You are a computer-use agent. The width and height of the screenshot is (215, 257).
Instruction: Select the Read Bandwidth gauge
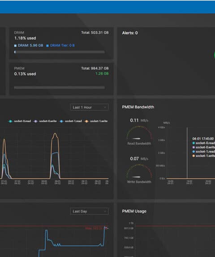139,135
